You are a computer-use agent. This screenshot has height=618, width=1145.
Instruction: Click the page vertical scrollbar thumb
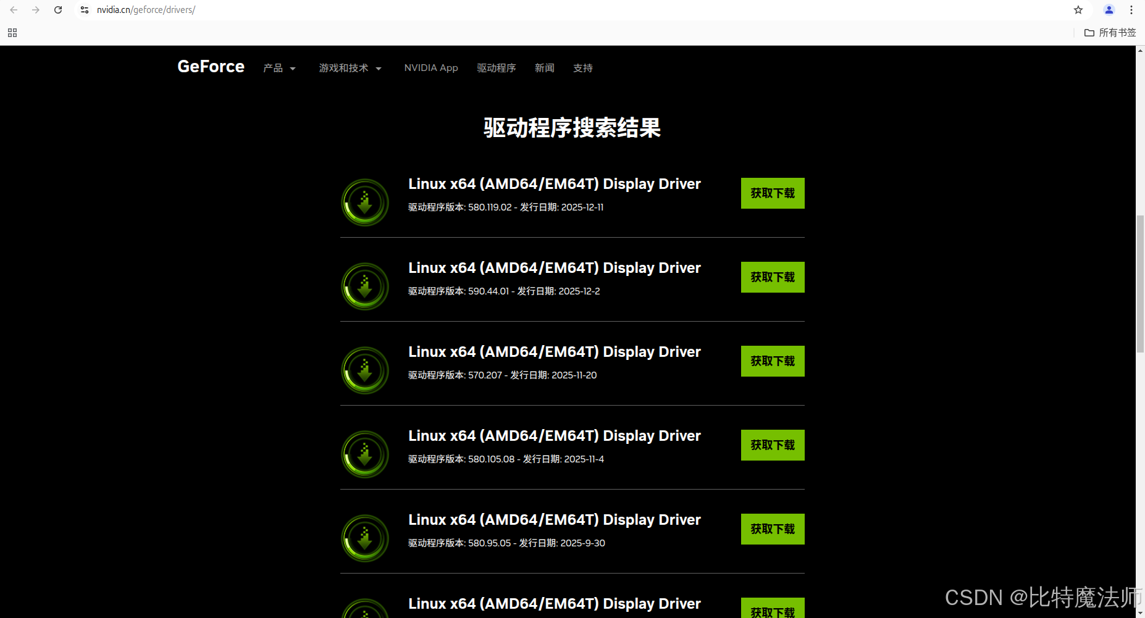pos(1140,284)
